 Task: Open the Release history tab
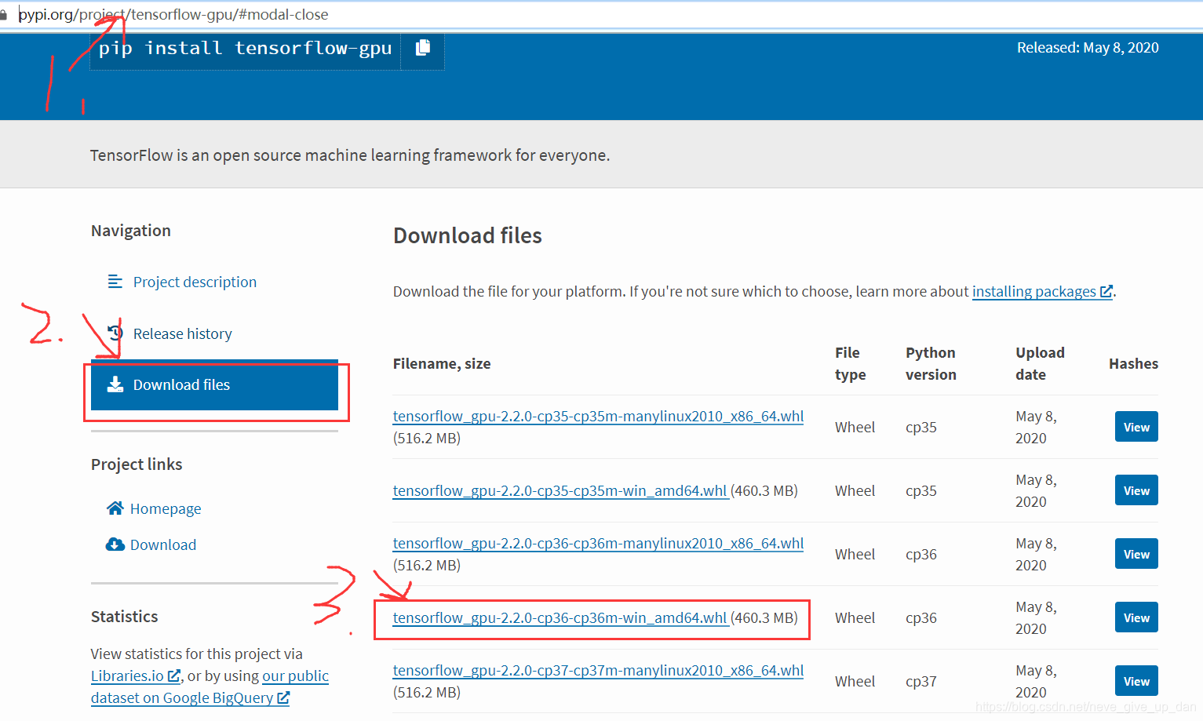click(183, 333)
